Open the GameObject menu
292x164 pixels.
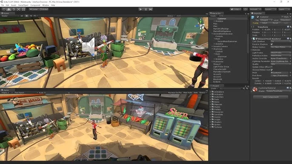(x=23, y=5)
